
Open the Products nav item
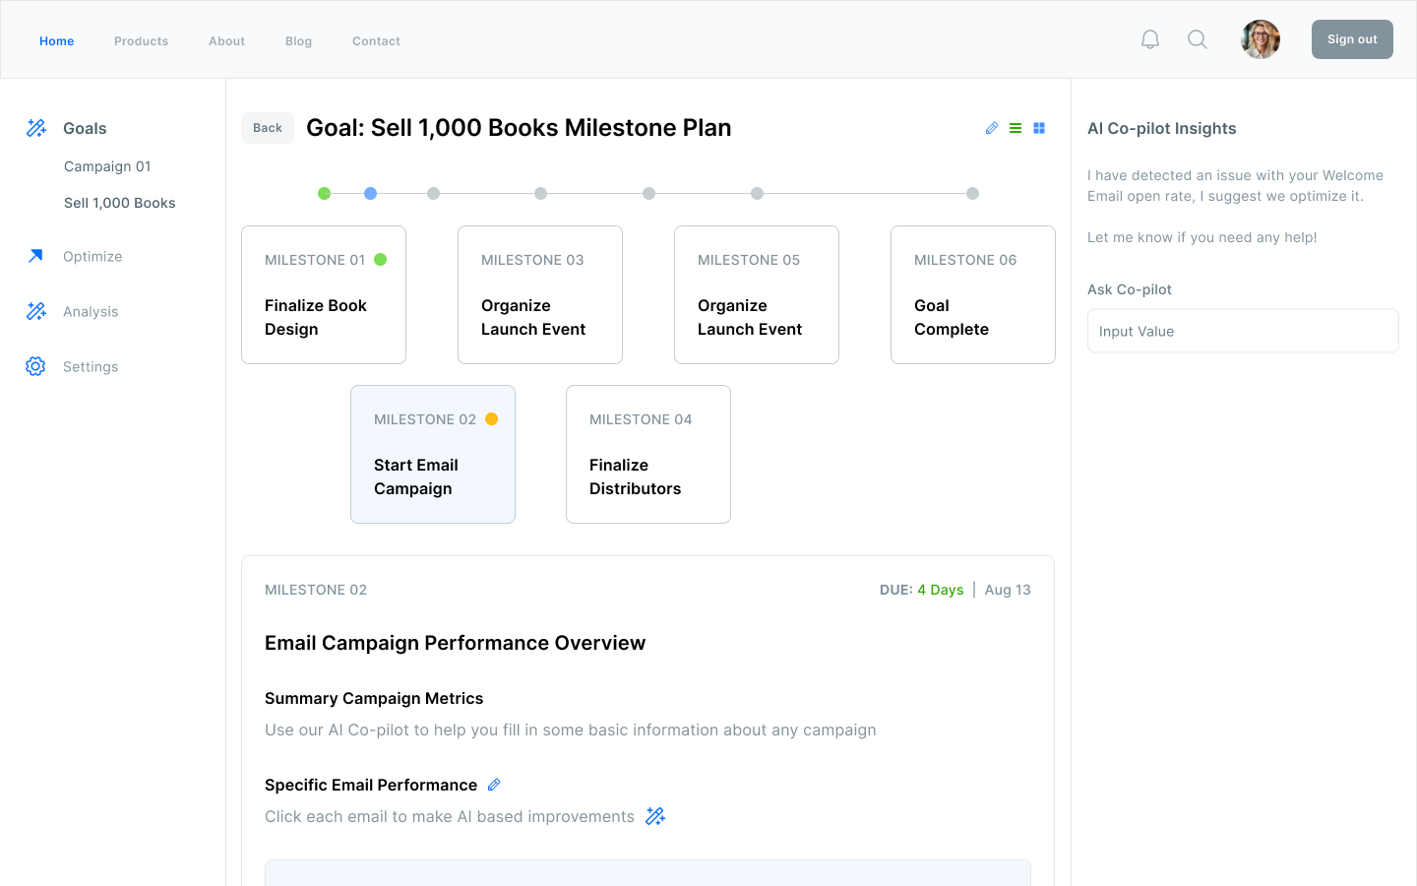click(142, 41)
